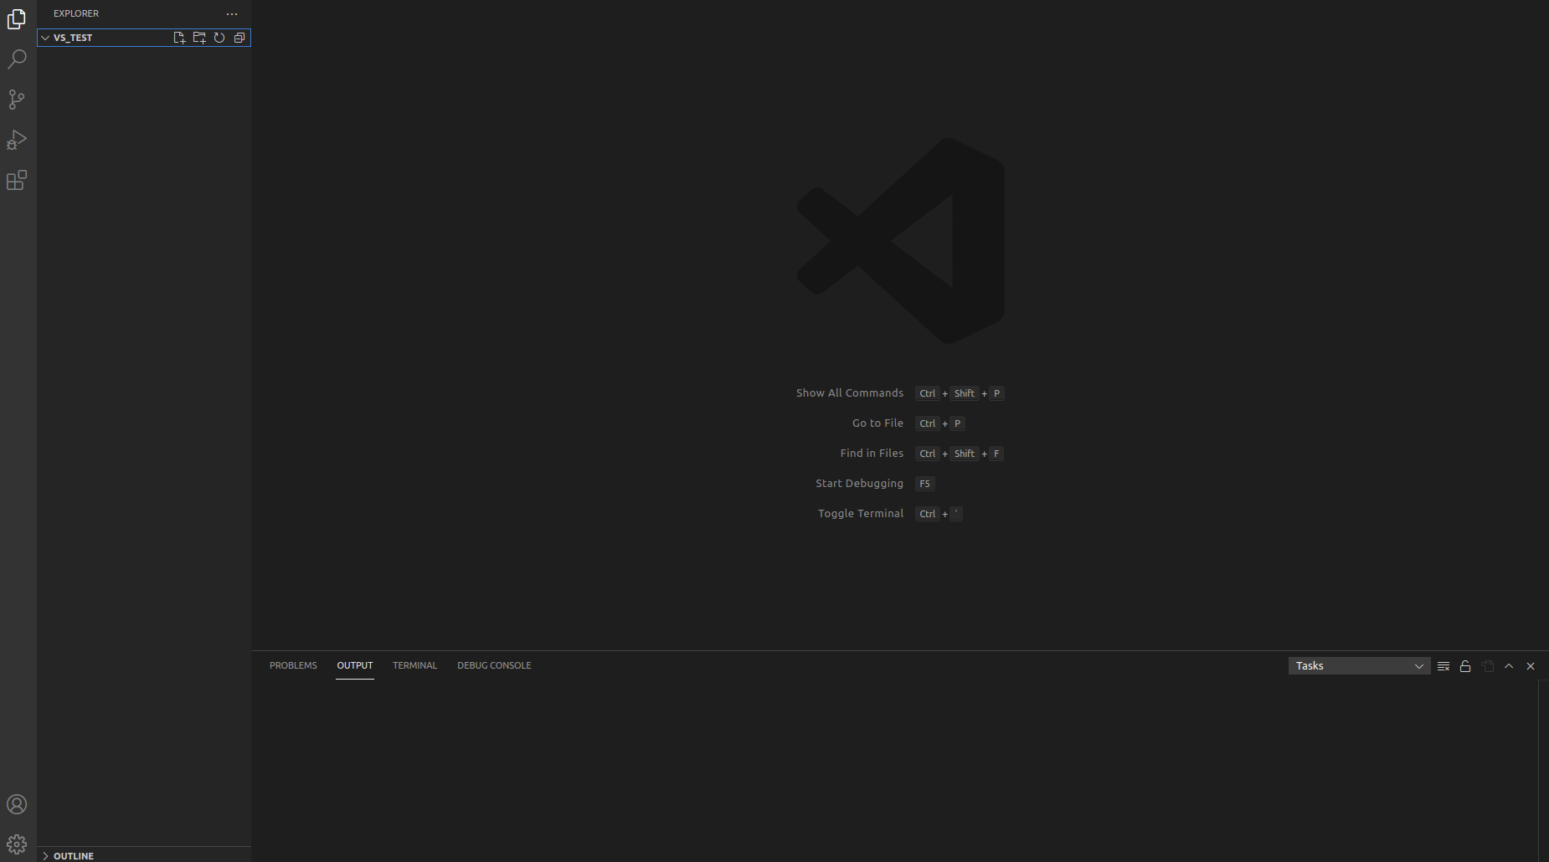Click the Go to File label
The width and height of the screenshot is (1549, 862).
877,423
